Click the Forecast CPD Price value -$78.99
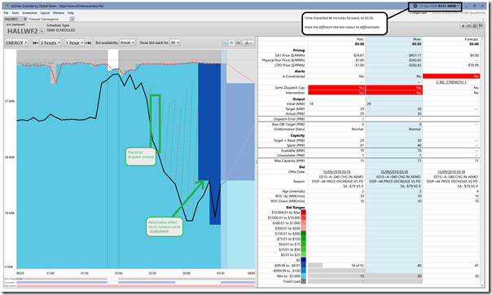Image resolution: width=492 pixels, height=295 pixels. 473,65
